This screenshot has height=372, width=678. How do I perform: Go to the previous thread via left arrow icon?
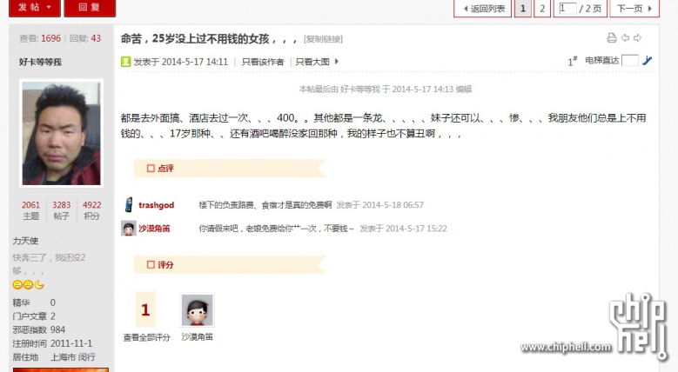[x=625, y=38]
